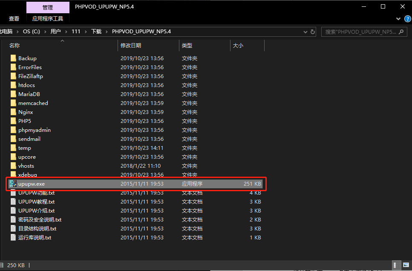The width and height of the screenshot is (412, 271).
Task: Select the file name UPUPW教程.txt
Action: [37, 202]
